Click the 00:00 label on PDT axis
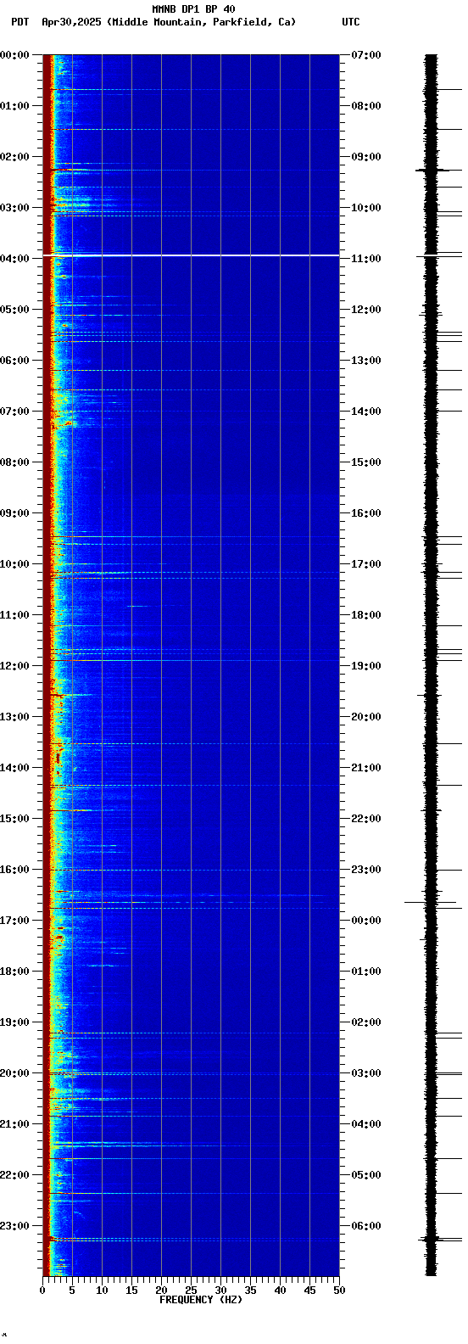The height and width of the screenshot is (1344, 468). click(x=15, y=55)
